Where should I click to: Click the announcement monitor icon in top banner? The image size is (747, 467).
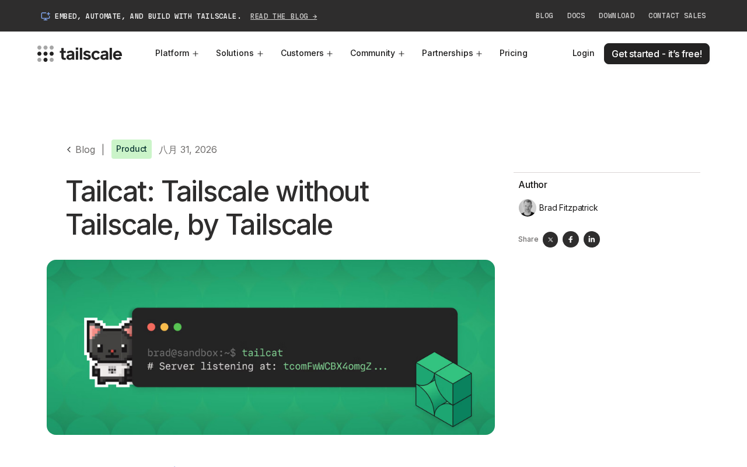(x=46, y=16)
